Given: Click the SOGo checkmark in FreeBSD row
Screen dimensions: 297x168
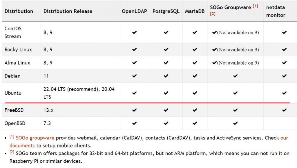Looking at the screenshot, I should point(235,110).
